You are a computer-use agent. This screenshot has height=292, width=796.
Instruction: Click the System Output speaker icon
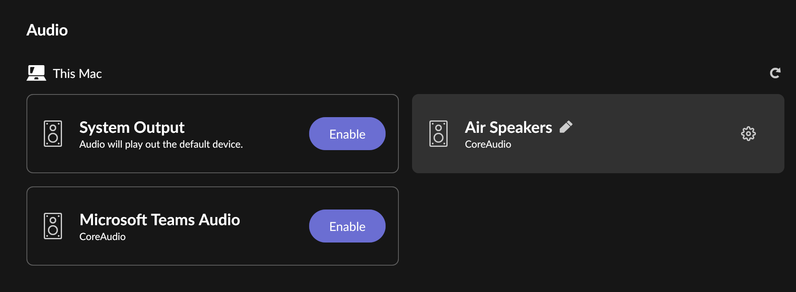(53, 134)
